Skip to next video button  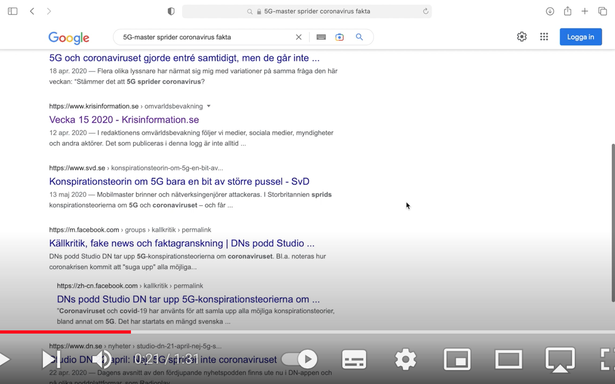tap(52, 359)
